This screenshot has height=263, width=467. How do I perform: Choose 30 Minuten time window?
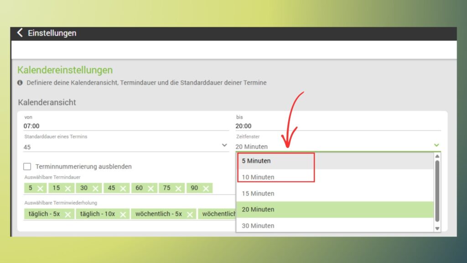click(x=335, y=226)
